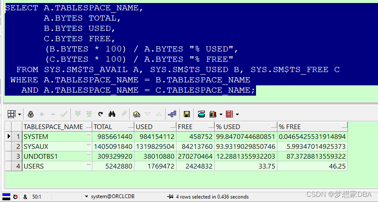Image resolution: width=378 pixels, height=202 pixels.
Task: Click the insert record plus icon
Action: click(x=42, y=114)
